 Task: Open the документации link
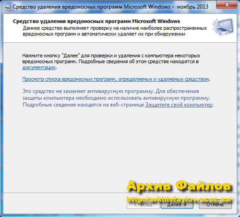pyautogui.click(x=39, y=68)
